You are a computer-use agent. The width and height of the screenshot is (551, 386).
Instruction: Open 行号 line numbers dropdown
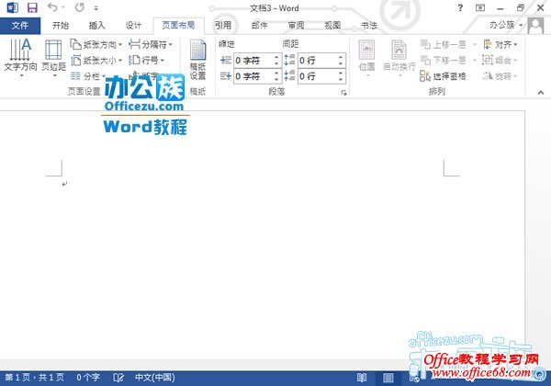click(x=146, y=61)
